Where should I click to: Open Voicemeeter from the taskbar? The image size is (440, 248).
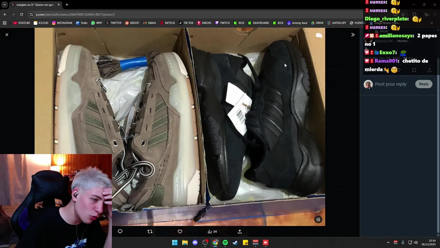255,242
